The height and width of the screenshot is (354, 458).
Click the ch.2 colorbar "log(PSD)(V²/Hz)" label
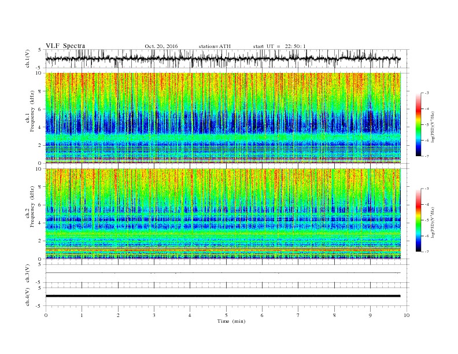pyautogui.click(x=433, y=222)
